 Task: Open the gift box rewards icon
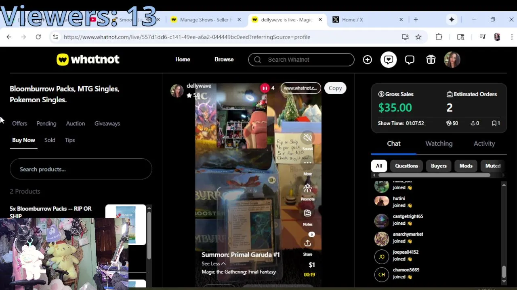point(431,60)
